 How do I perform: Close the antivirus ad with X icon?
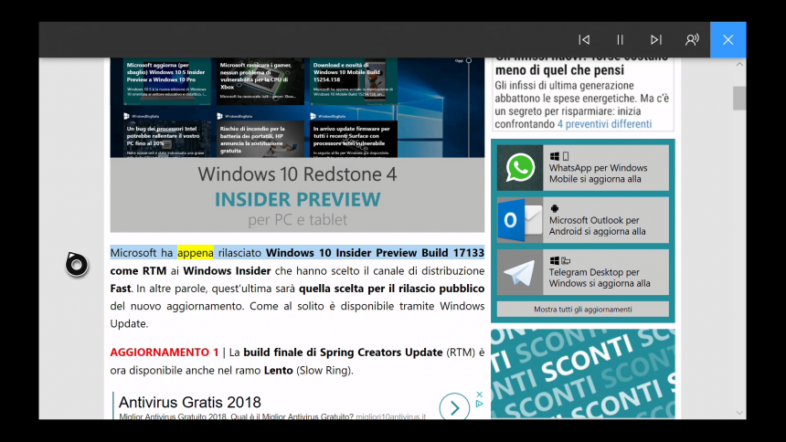[479, 395]
